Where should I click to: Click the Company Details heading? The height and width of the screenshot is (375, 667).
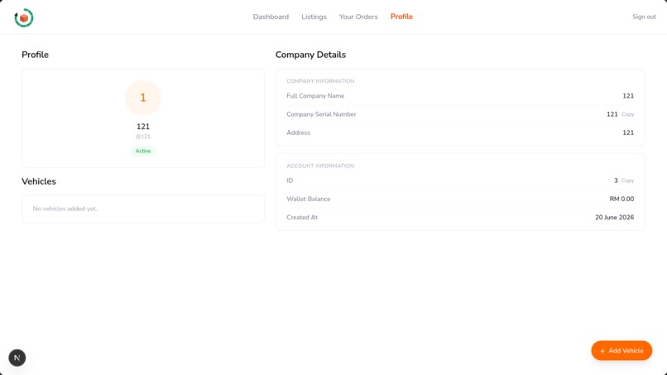(310, 55)
